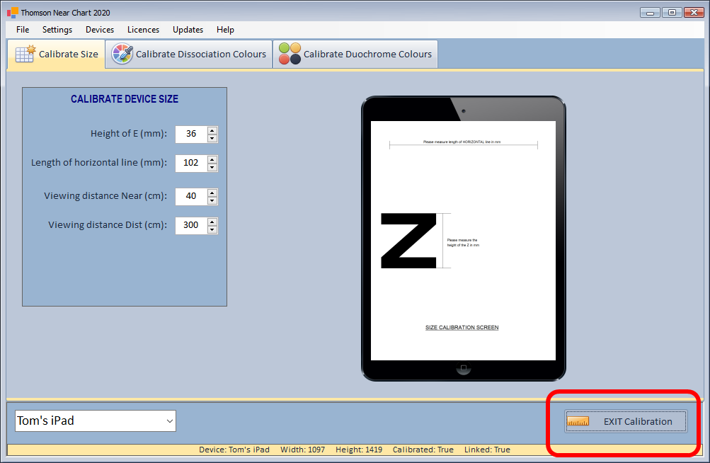Click the large Z on calibration preview
Image resolution: width=710 pixels, height=463 pixels.
(408, 241)
